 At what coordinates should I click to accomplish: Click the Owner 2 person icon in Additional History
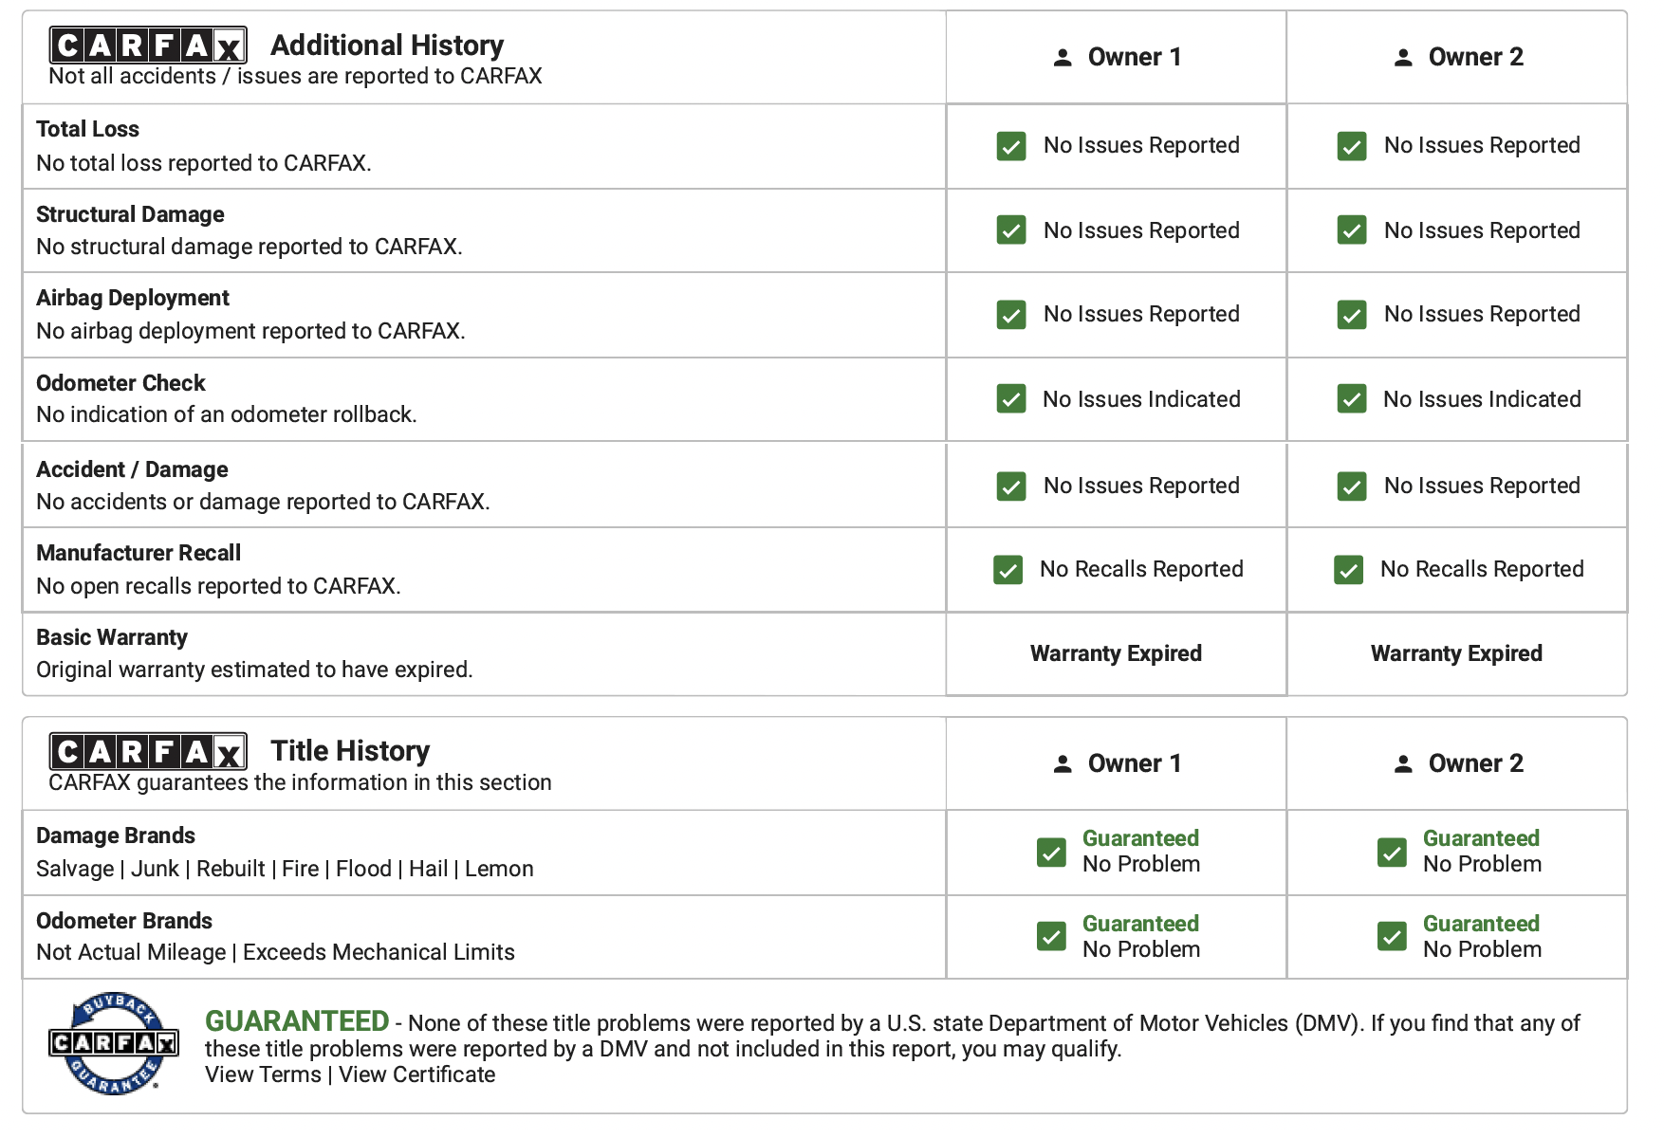point(1403,58)
